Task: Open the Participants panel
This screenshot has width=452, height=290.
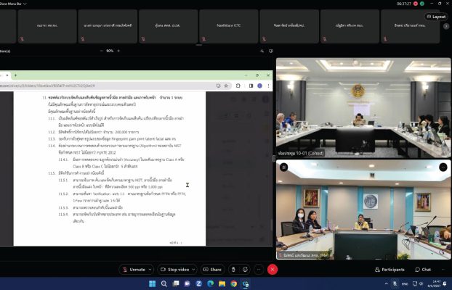Action: (389, 269)
